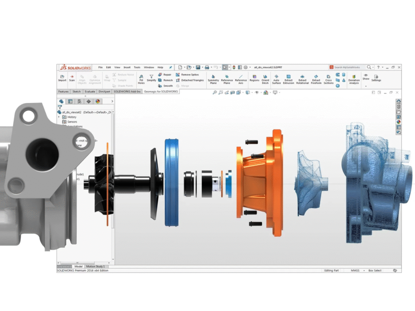This screenshot has width=415, height=311.
Task: Select Extract Rotational tool
Action: pyautogui.click(x=303, y=79)
